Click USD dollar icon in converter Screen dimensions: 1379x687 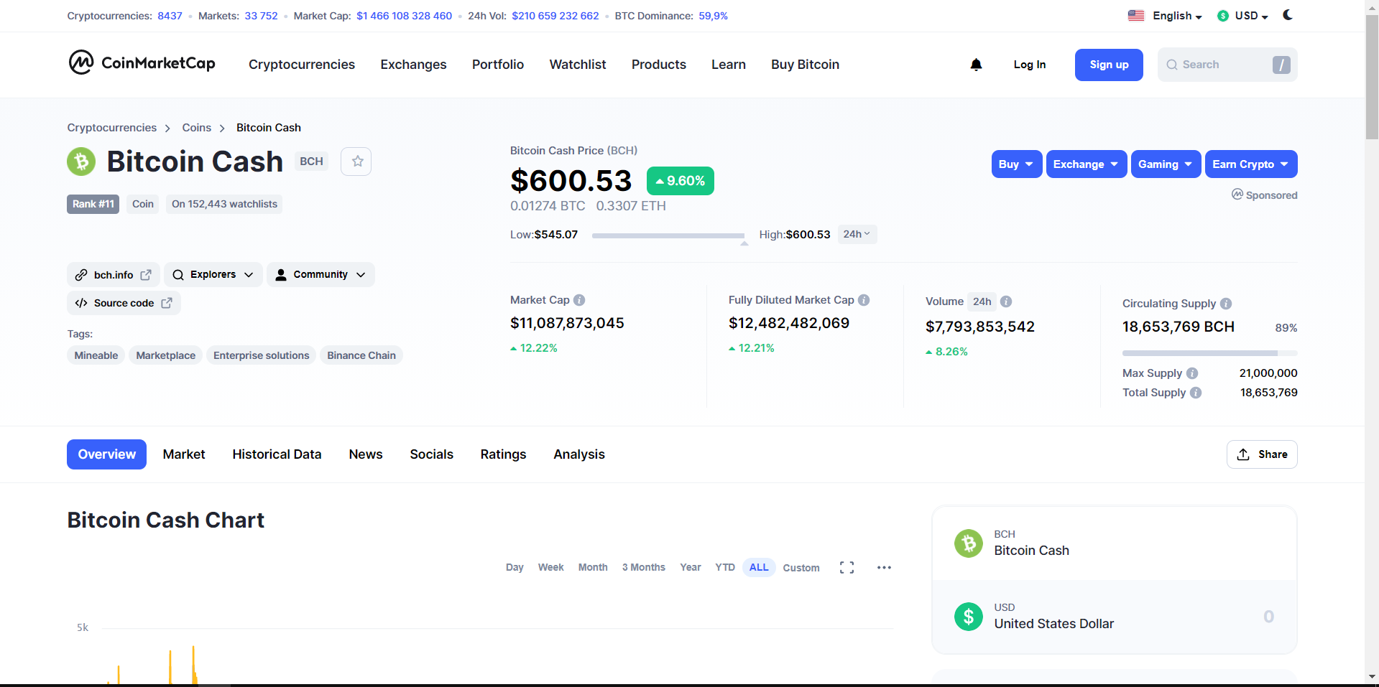[x=969, y=617]
